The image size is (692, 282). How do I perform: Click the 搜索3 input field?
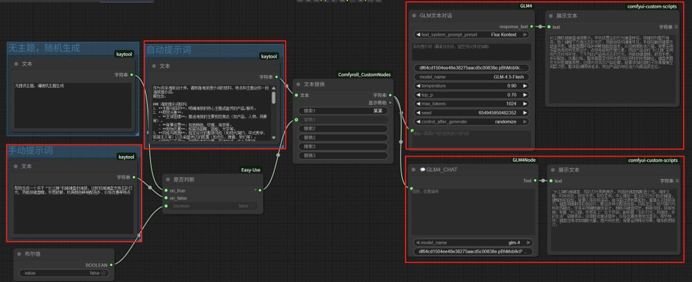343,146
